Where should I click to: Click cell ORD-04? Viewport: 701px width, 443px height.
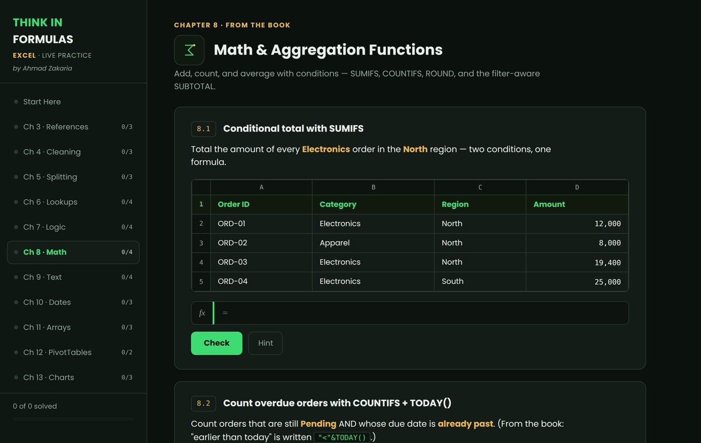pyautogui.click(x=261, y=281)
